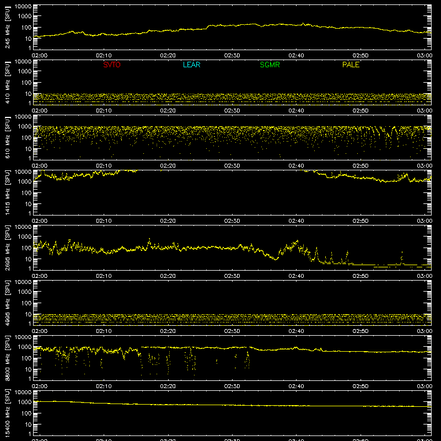Click 02:20 tick under the 4995 MHz plot
The height and width of the screenshot is (441, 441).
point(168,331)
